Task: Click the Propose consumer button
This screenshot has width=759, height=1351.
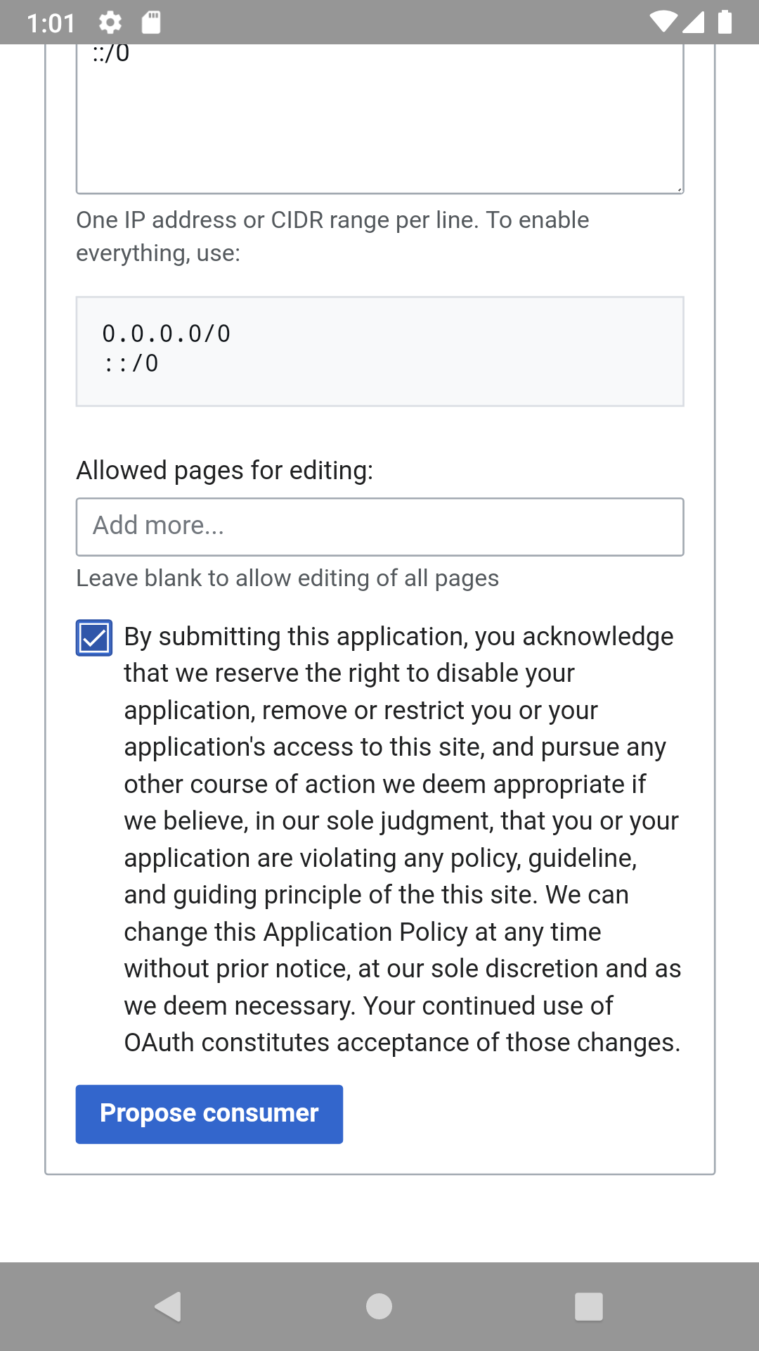Action: 209,1114
